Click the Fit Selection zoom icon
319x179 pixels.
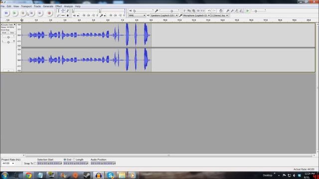click(237, 11)
